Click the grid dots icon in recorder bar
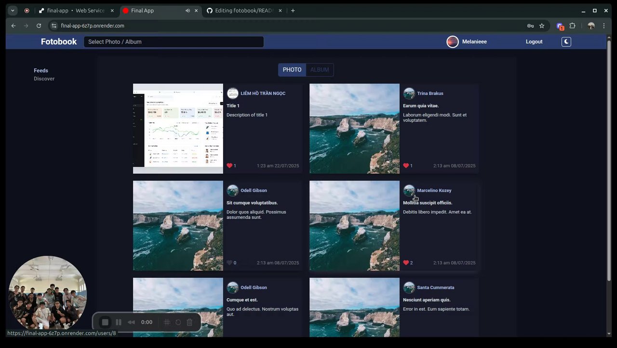 pos(167,322)
